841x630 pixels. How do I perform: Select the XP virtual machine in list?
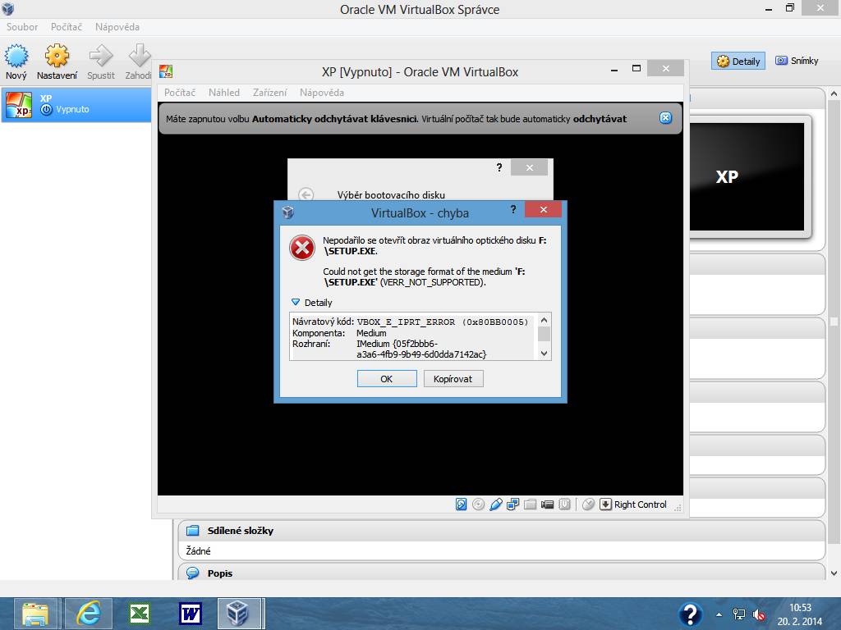tap(76, 104)
